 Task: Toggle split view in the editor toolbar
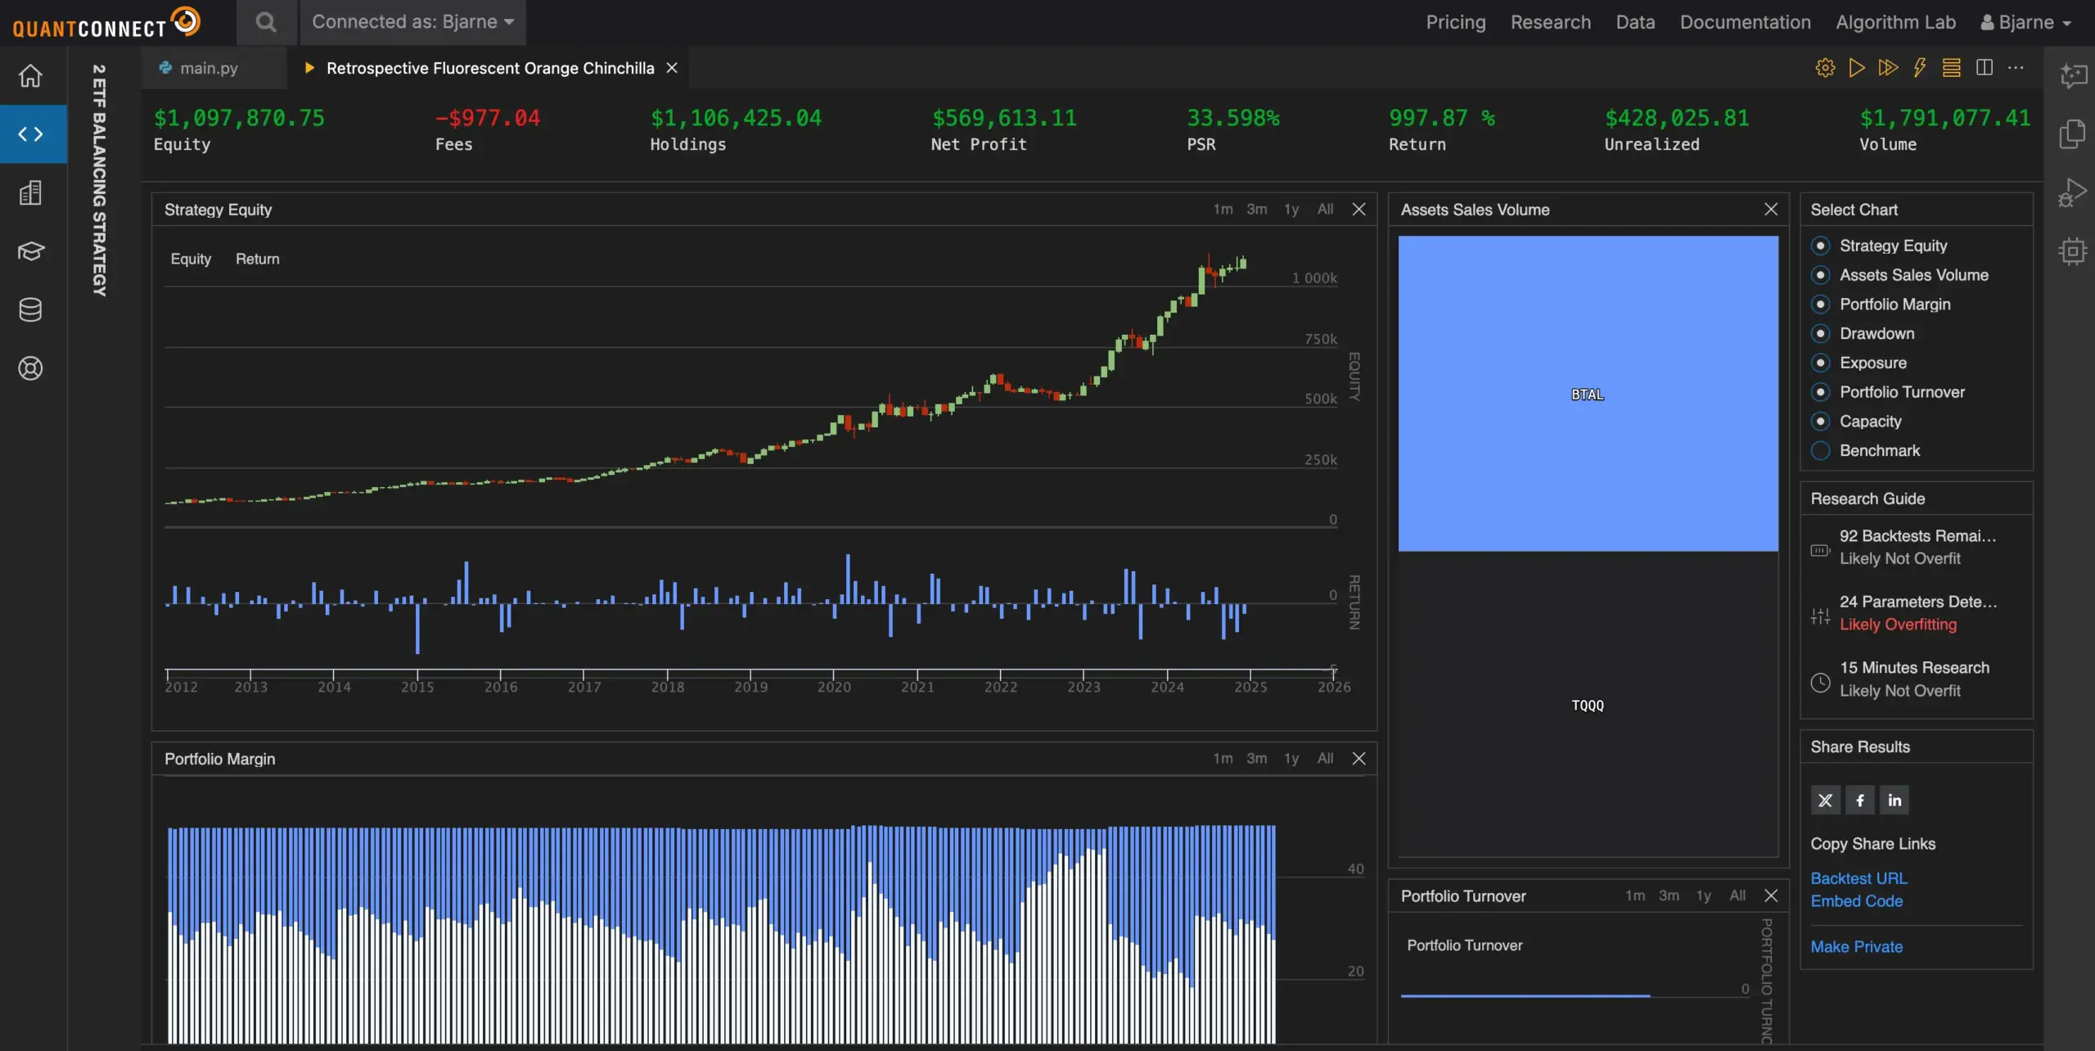coord(1985,68)
